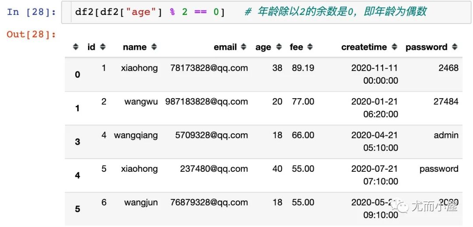This screenshot has width=473, height=227.
Task: Click the createtime column header text
Action: [364, 47]
